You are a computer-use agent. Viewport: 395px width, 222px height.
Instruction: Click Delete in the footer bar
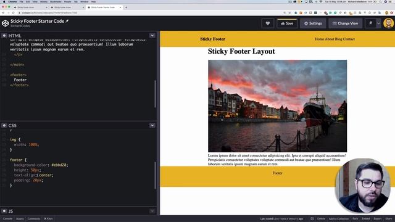coord(321,219)
